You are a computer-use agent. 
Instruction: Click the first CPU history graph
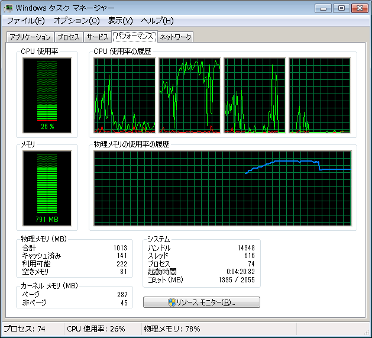click(125, 95)
